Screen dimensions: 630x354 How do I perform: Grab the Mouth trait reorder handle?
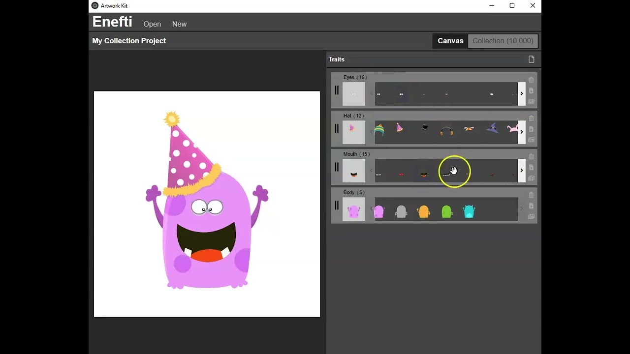point(337,167)
